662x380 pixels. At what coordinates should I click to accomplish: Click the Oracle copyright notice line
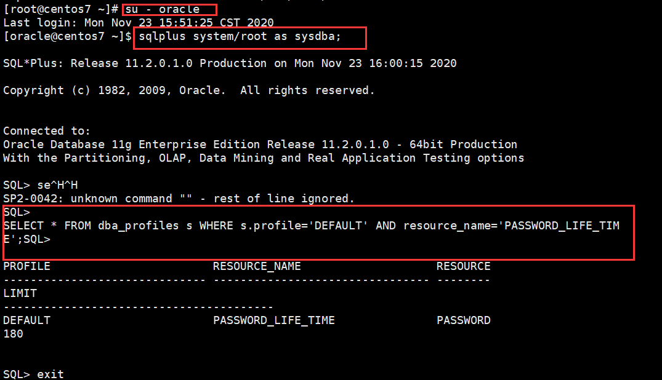point(188,90)
